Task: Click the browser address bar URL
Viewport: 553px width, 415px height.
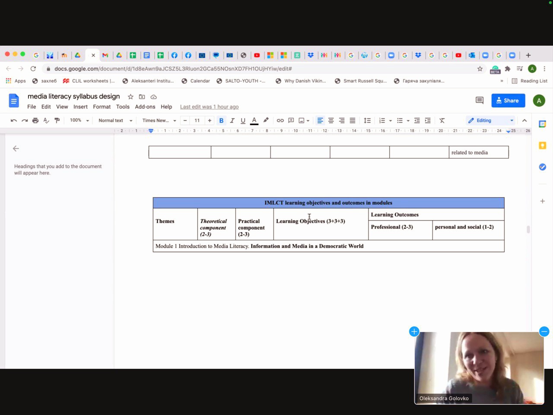Action: 173,69
